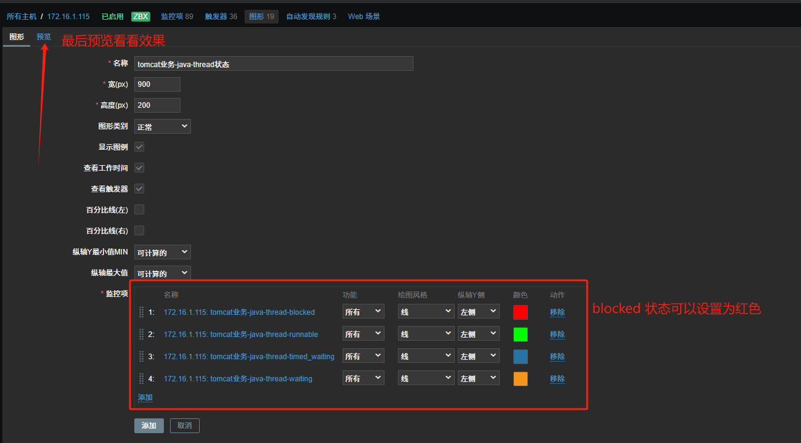Image resolution: width=801 pixels, height=443 pixels.
Task: Uncheck the 查看工作时间 checkbox
Action: tap(139, 168)
